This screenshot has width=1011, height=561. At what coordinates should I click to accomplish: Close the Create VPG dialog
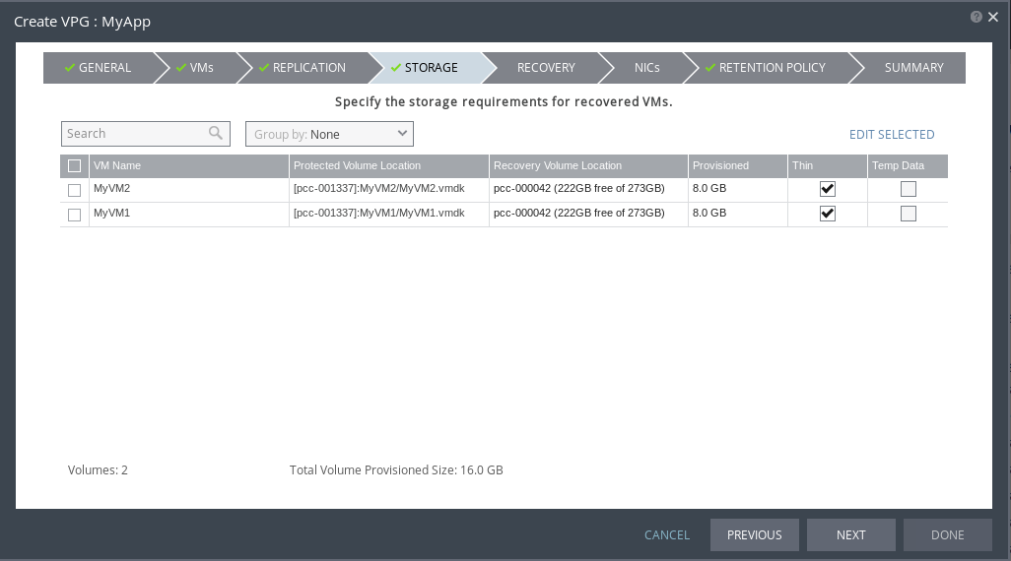[993, 17]
